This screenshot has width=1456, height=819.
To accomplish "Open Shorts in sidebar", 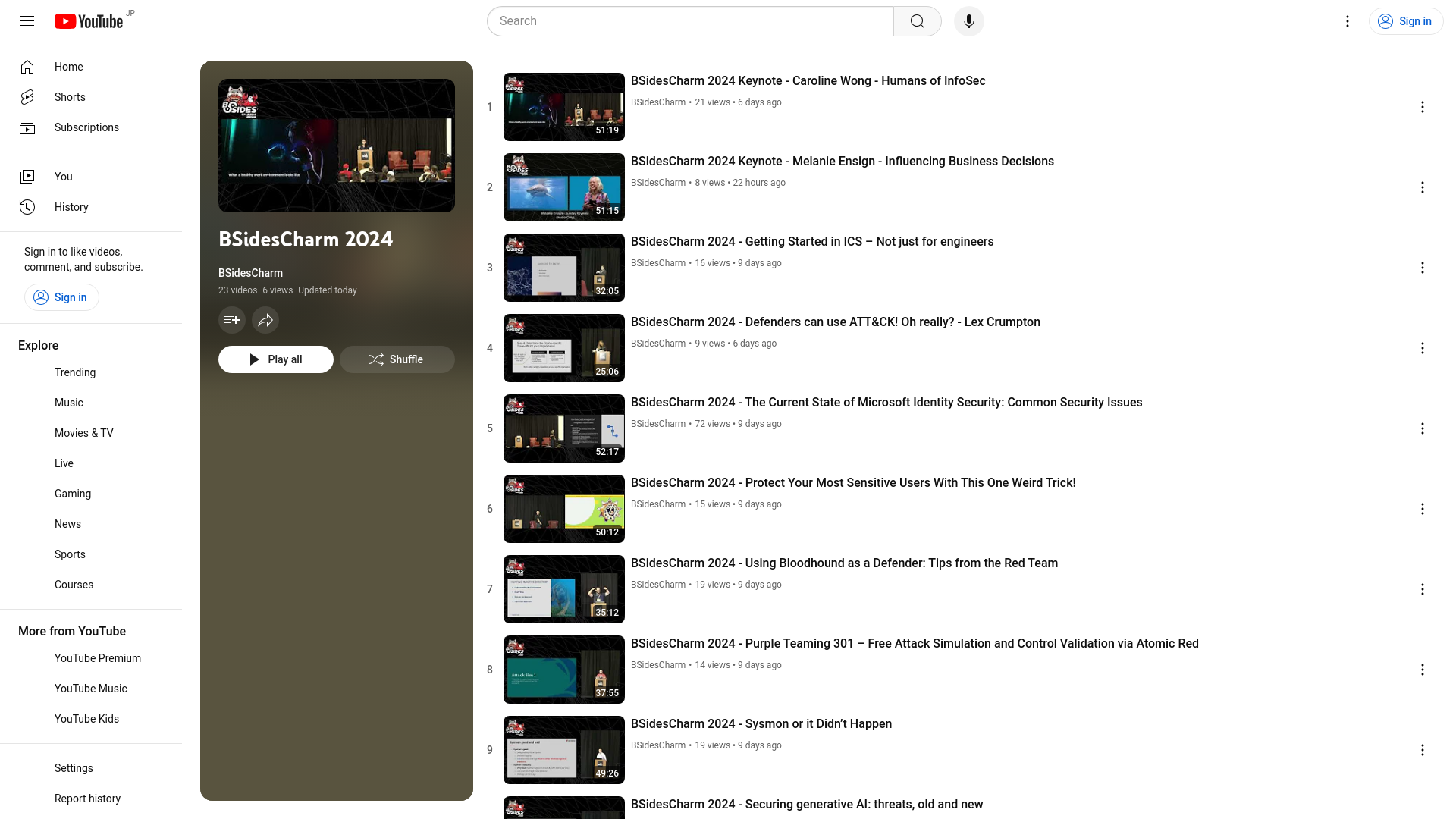I will click(91, 97).
